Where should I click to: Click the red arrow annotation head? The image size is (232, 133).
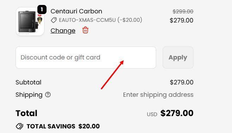coord(122,62)
